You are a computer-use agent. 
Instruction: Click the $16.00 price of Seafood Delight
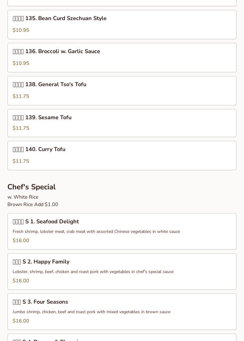[21, 241]
